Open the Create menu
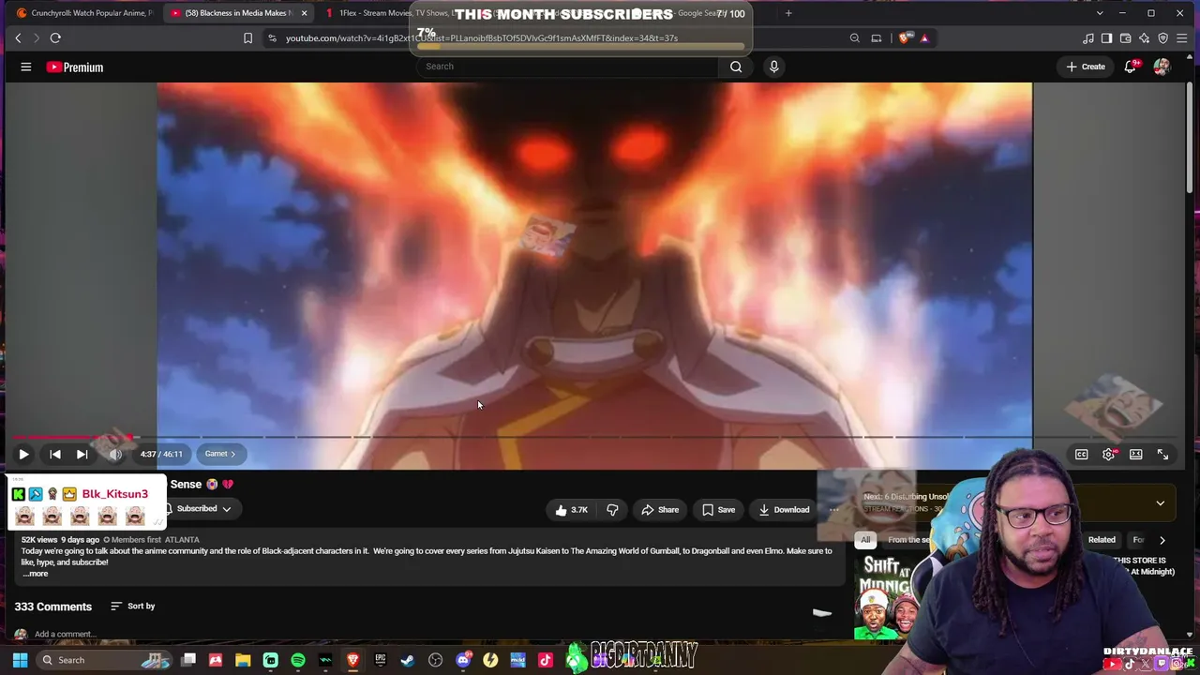The image size is (1200, 675). (1085, 67)
